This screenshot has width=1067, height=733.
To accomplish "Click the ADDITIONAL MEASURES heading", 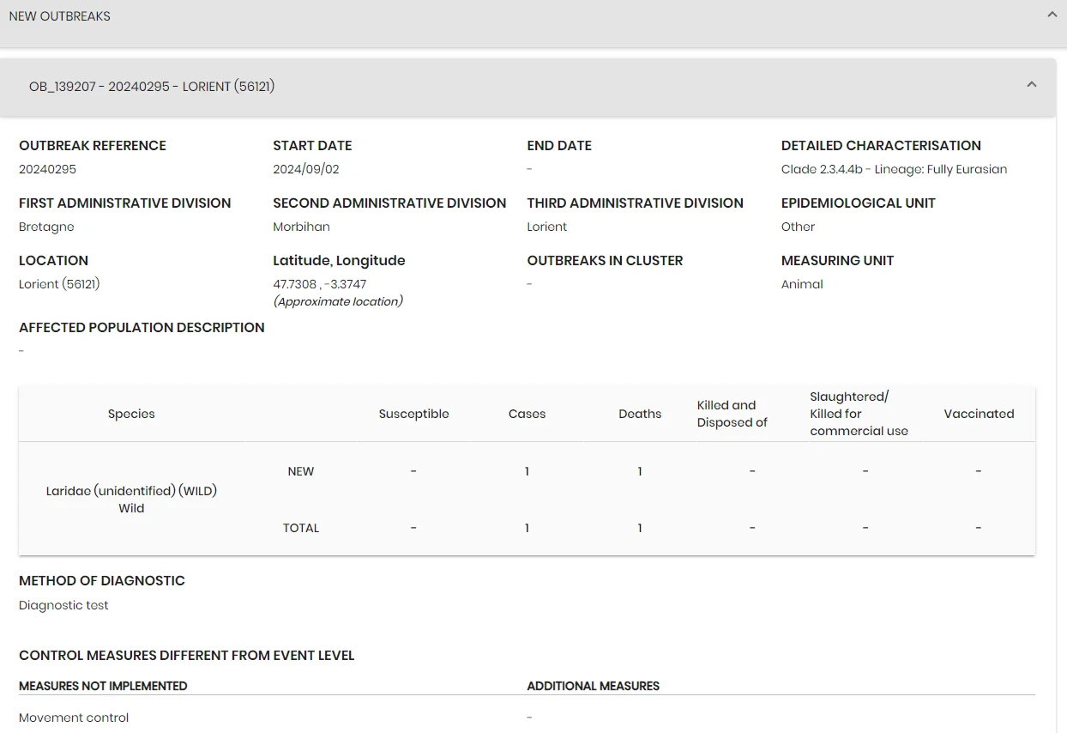I will [x=593, y=686].
